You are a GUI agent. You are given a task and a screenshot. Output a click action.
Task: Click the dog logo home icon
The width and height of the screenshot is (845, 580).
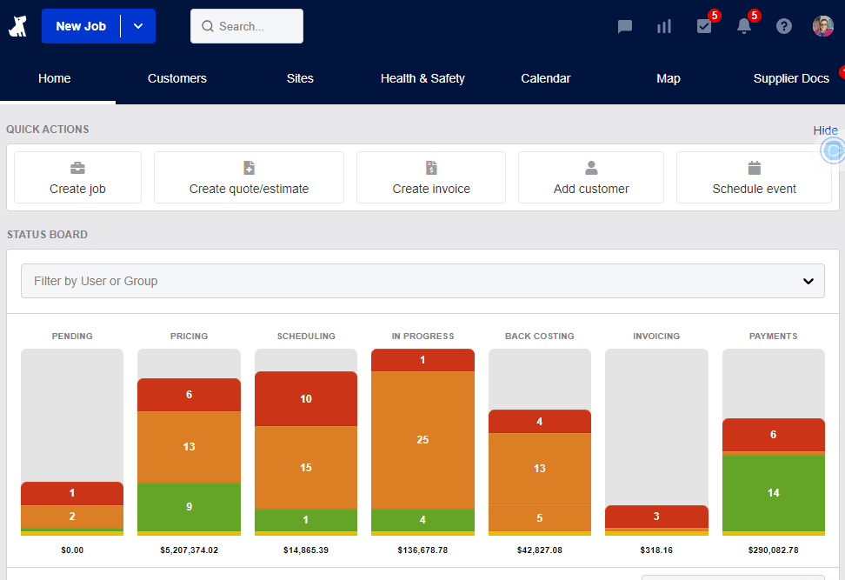(18, 26)
